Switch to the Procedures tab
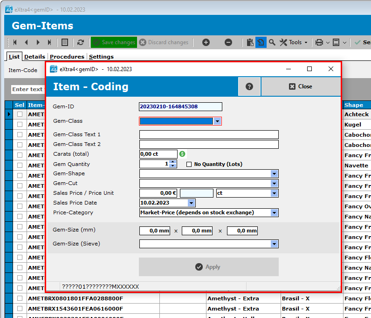Viewport: 371px width, 318px height. pyautogui.click(x=67, y=57)
